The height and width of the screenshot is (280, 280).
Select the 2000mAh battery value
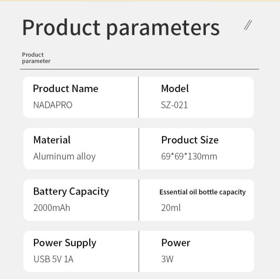pyautogui.click(x=52, y=208)
